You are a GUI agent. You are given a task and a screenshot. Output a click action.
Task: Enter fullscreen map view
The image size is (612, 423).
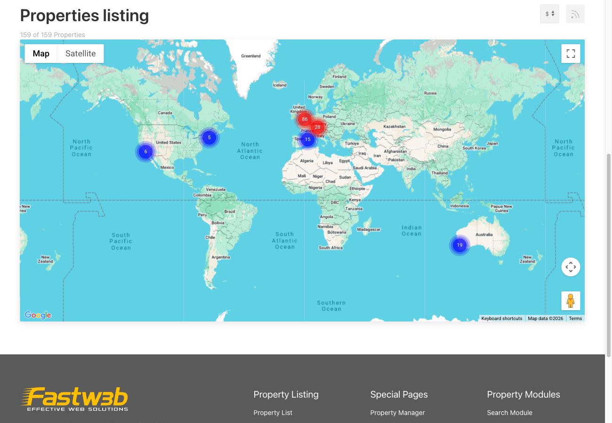coord(571,54)
